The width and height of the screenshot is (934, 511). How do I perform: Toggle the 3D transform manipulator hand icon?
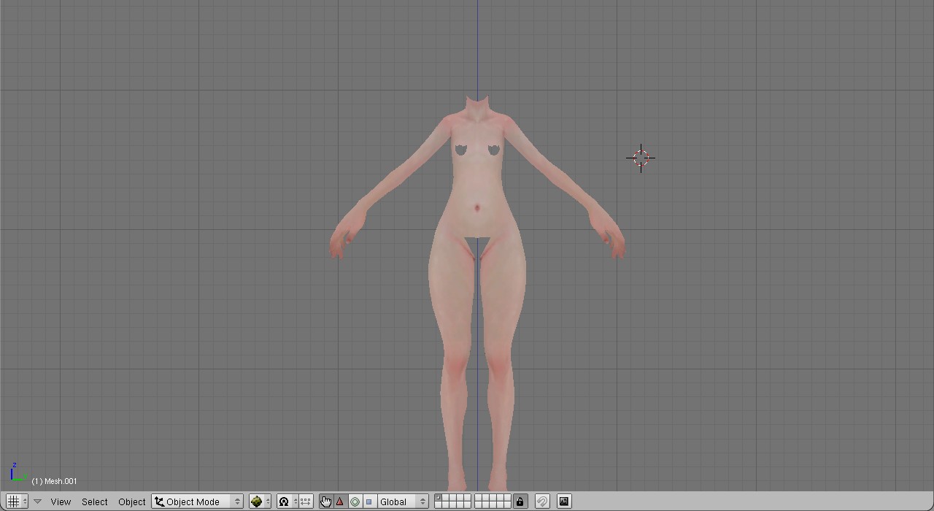click(325, 502)
